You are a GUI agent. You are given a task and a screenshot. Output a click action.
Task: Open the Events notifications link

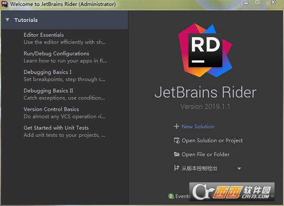(183, 196)
